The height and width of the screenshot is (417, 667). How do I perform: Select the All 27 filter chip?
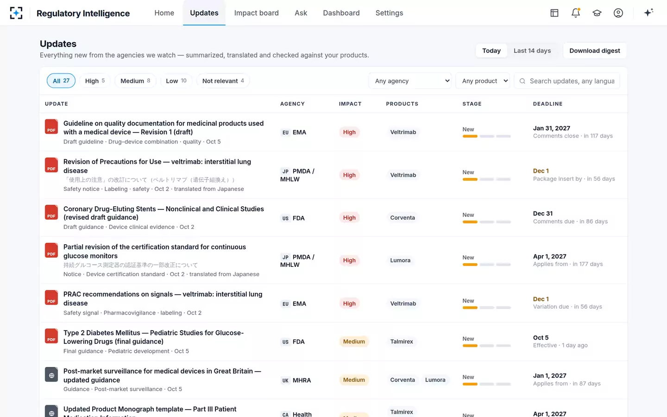61,81
